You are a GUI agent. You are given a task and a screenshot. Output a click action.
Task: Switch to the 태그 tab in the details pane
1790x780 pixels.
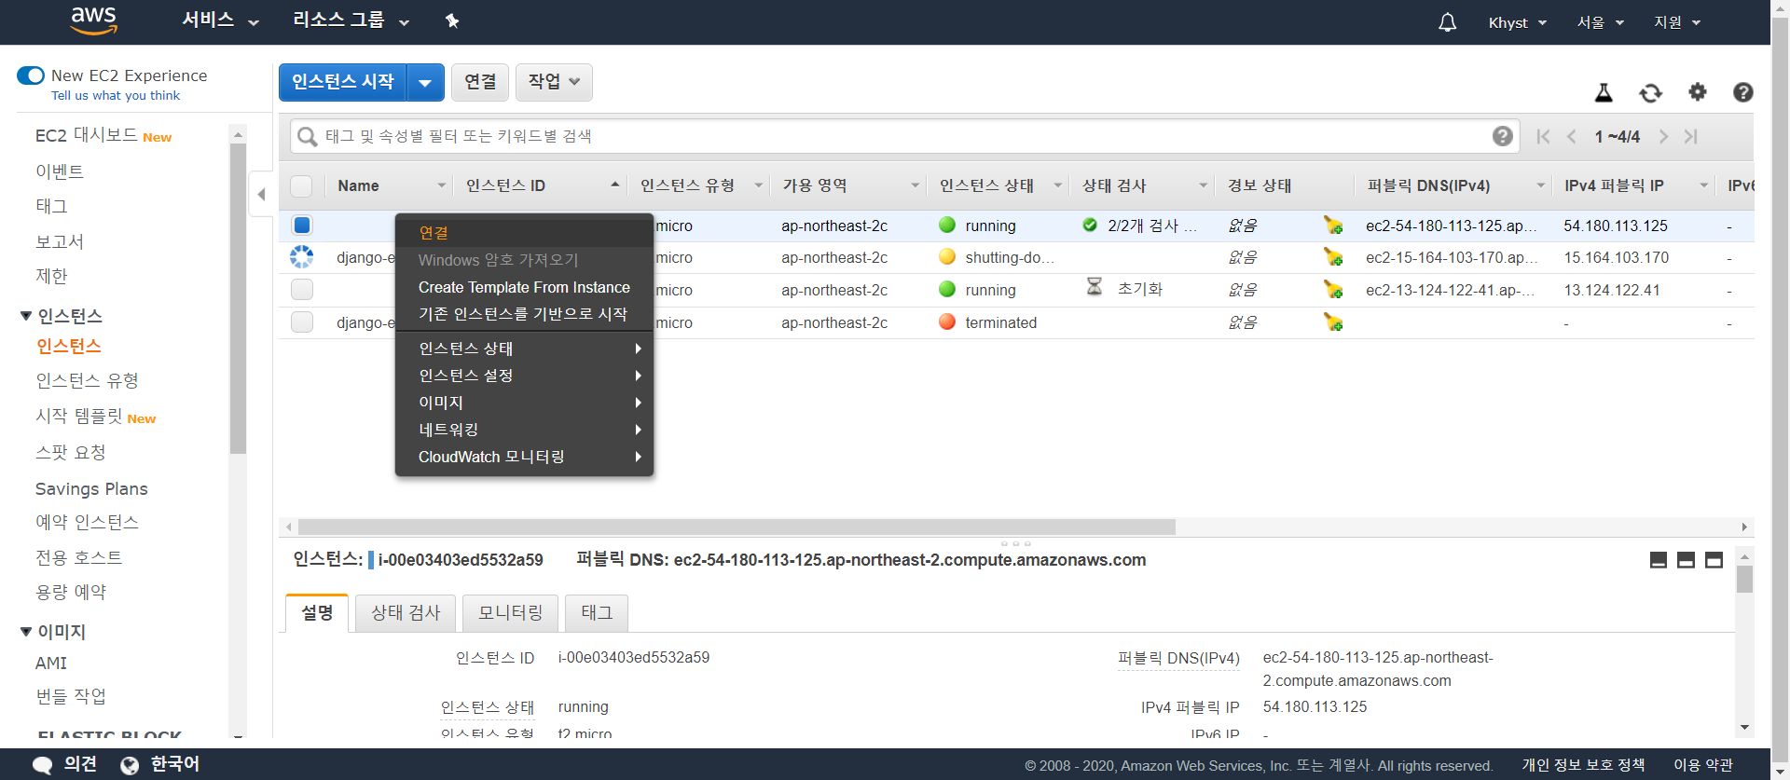pos(597,613)
